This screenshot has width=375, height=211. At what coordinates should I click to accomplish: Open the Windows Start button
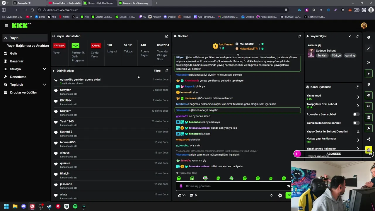tap(6, 206)
